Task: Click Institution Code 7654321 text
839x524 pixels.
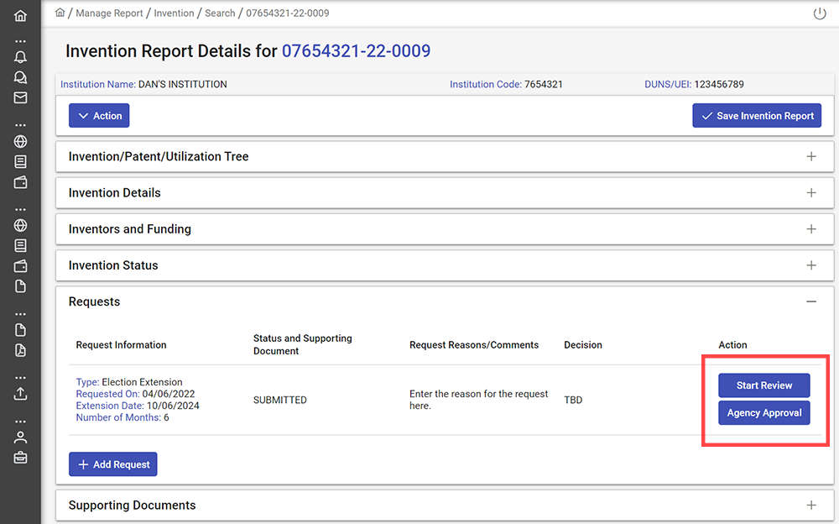Action: coord(506,84)
